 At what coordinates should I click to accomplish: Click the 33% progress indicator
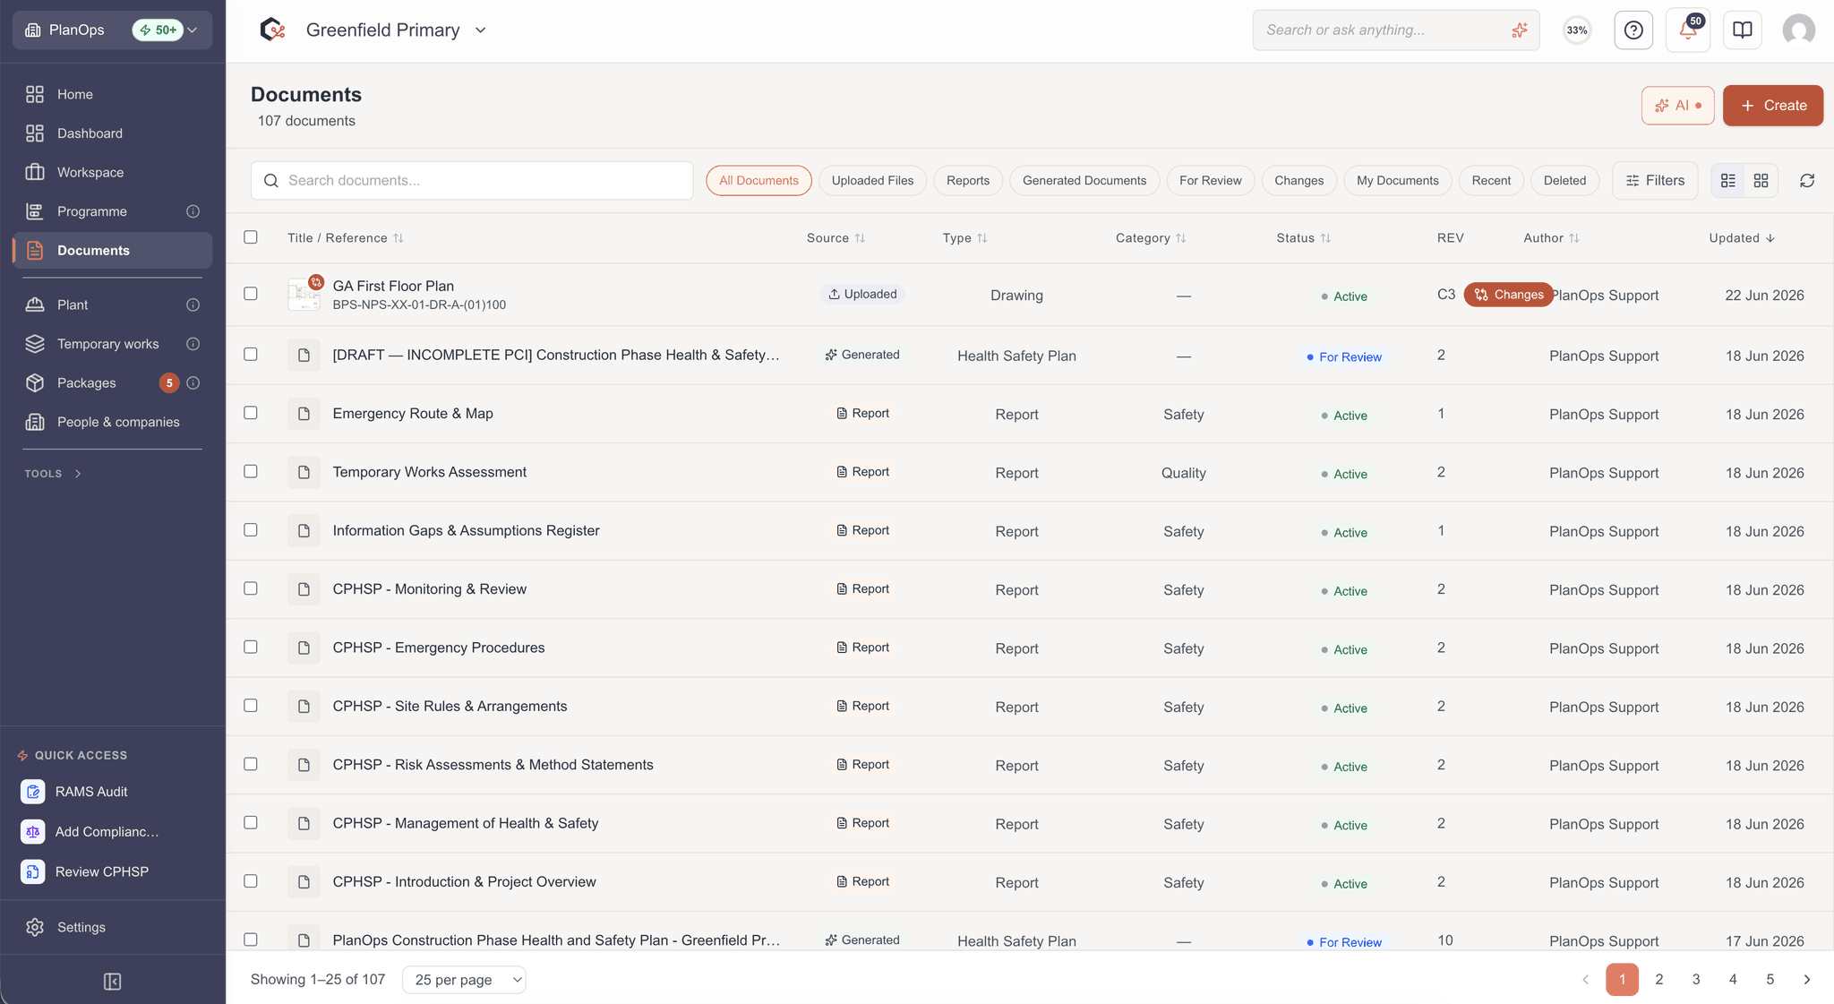(1577, 30)
